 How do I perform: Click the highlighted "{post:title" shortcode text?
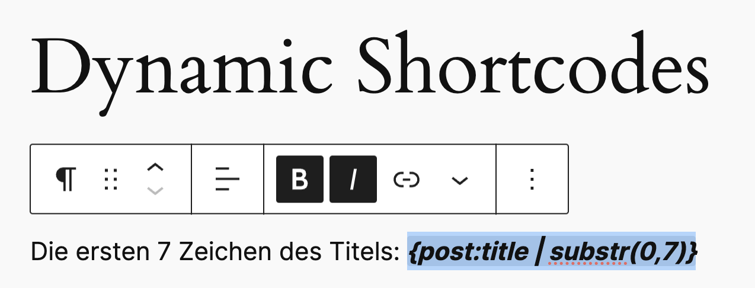[x=467, y=252]
